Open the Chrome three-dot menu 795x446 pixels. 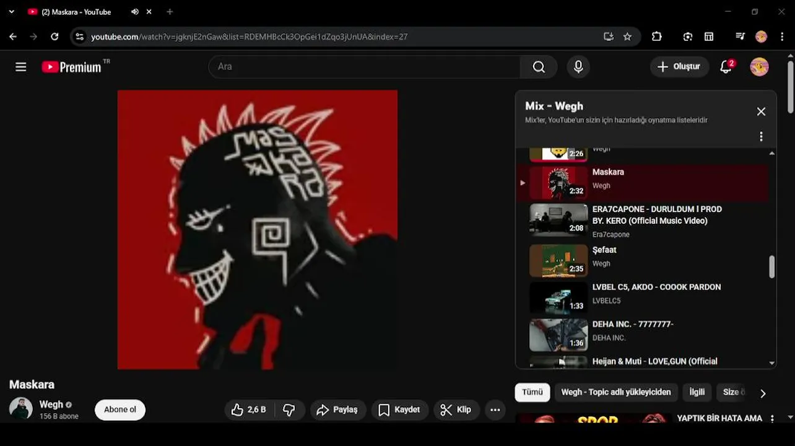pyautogui.click(x=782, y=37)
